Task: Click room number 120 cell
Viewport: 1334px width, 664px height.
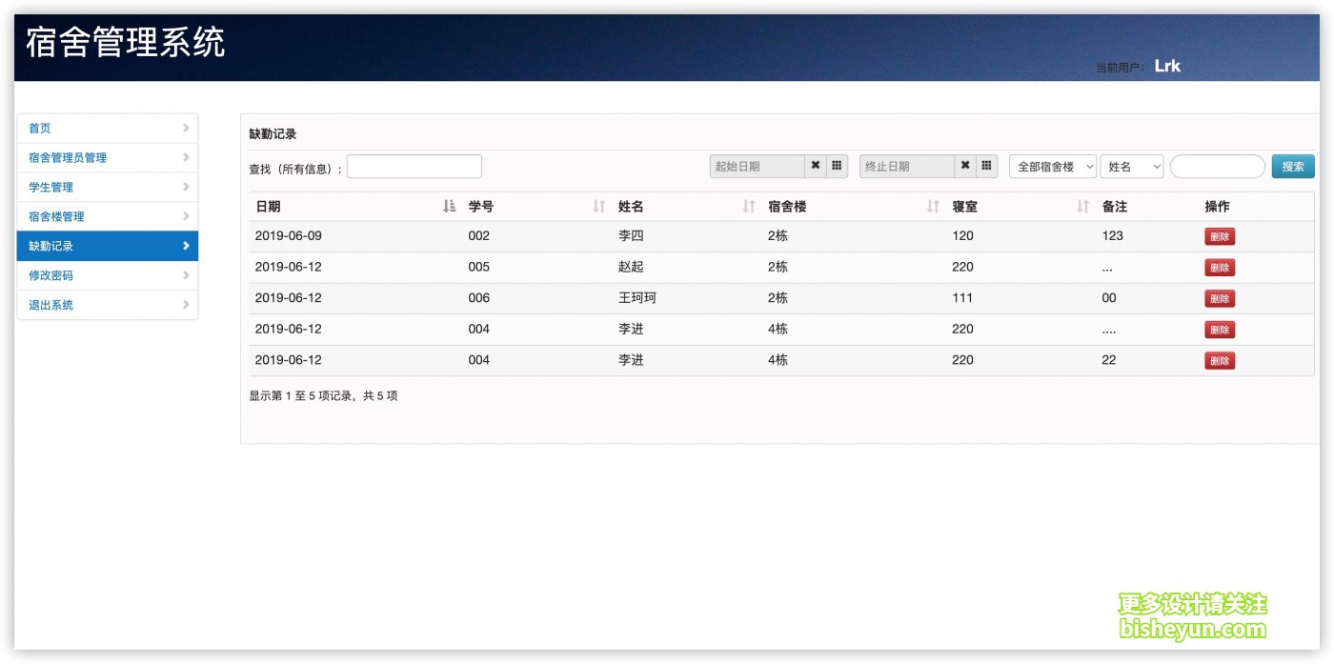Action: click(x=962, y=235)
